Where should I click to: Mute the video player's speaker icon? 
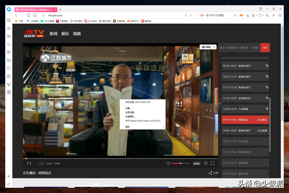168,163
